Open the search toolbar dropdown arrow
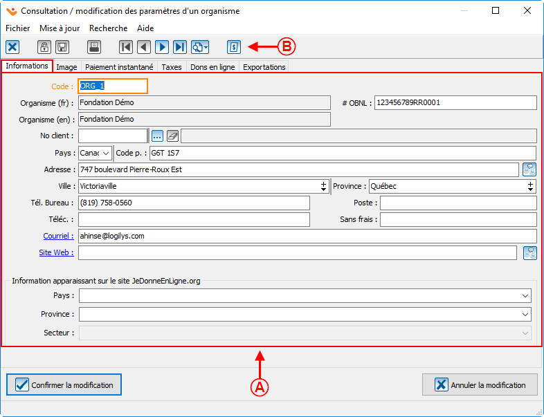Viewport: 544px width, 417px height. (x=206, y=47)
